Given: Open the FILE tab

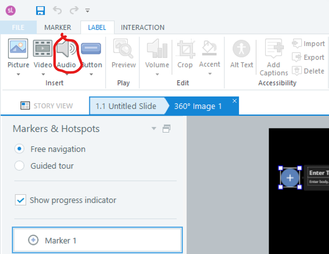Looking at the screenshot, I should point(18,27).
